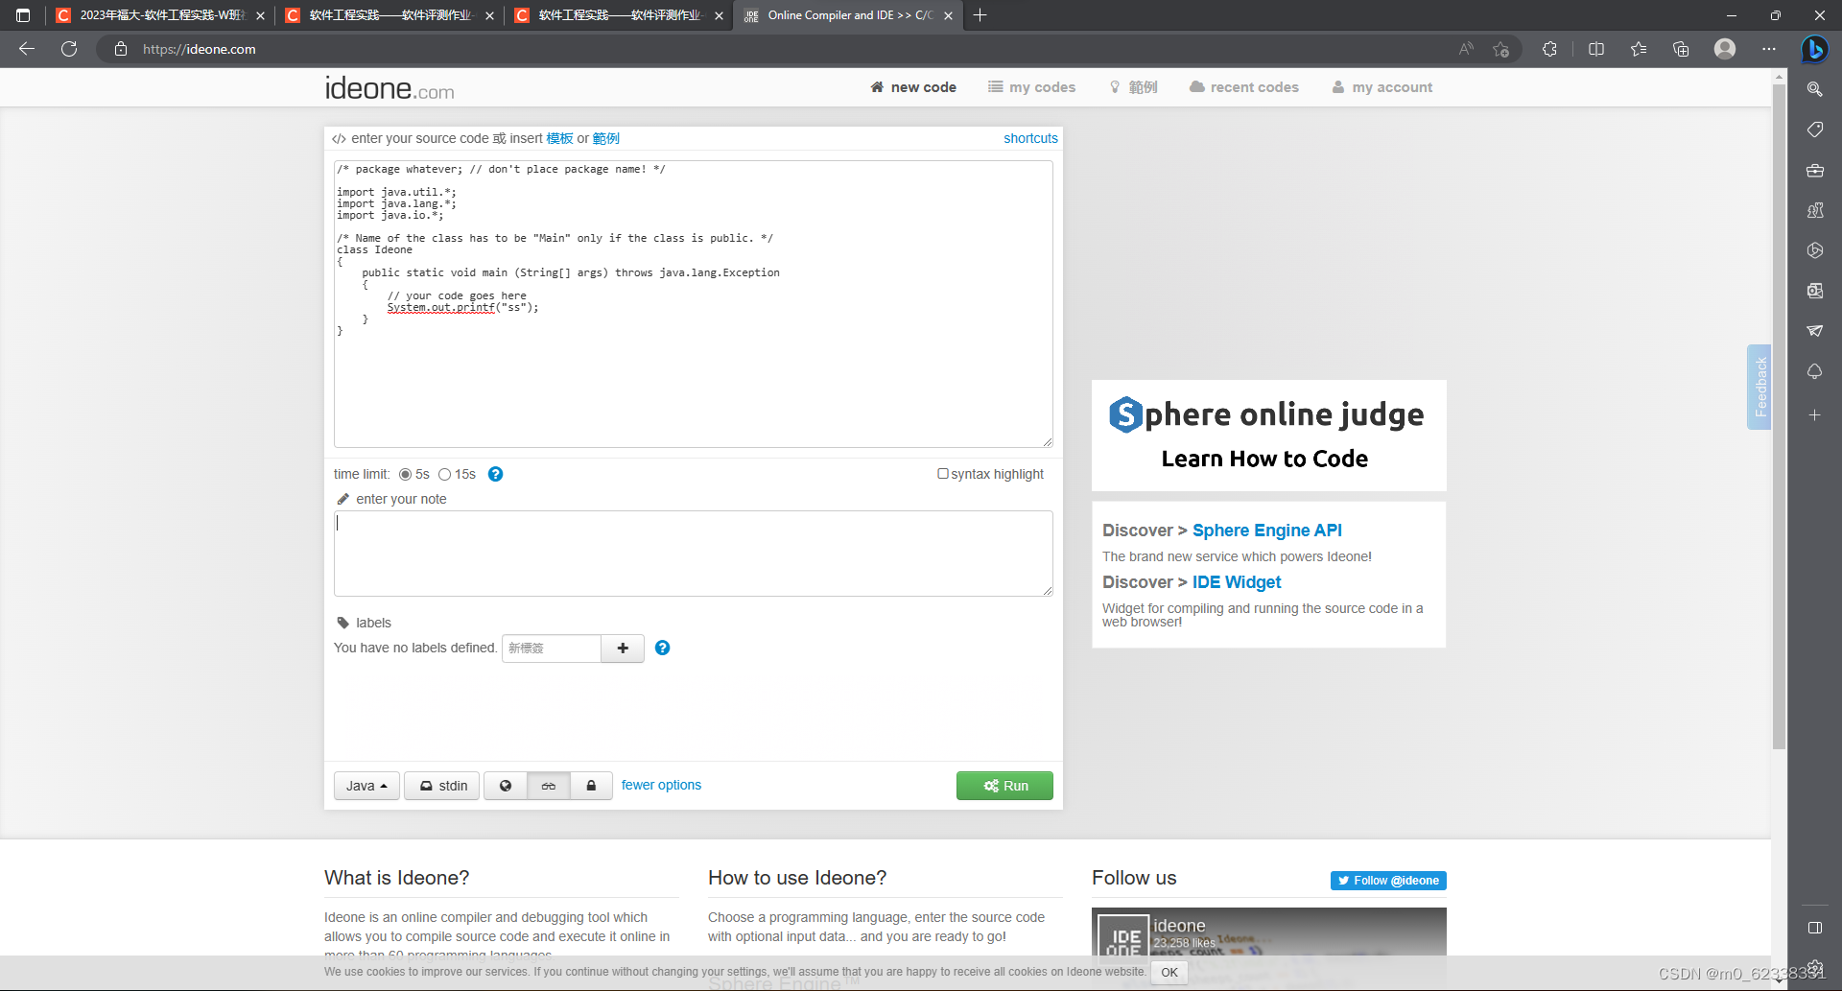Viewport: 1842px width, 991px height.
Task: Open my codes menu item
Action: tap(1032, 87)
